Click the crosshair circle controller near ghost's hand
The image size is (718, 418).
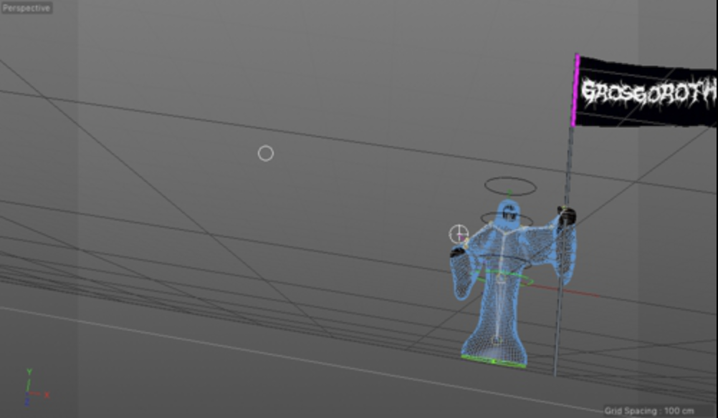459,233
